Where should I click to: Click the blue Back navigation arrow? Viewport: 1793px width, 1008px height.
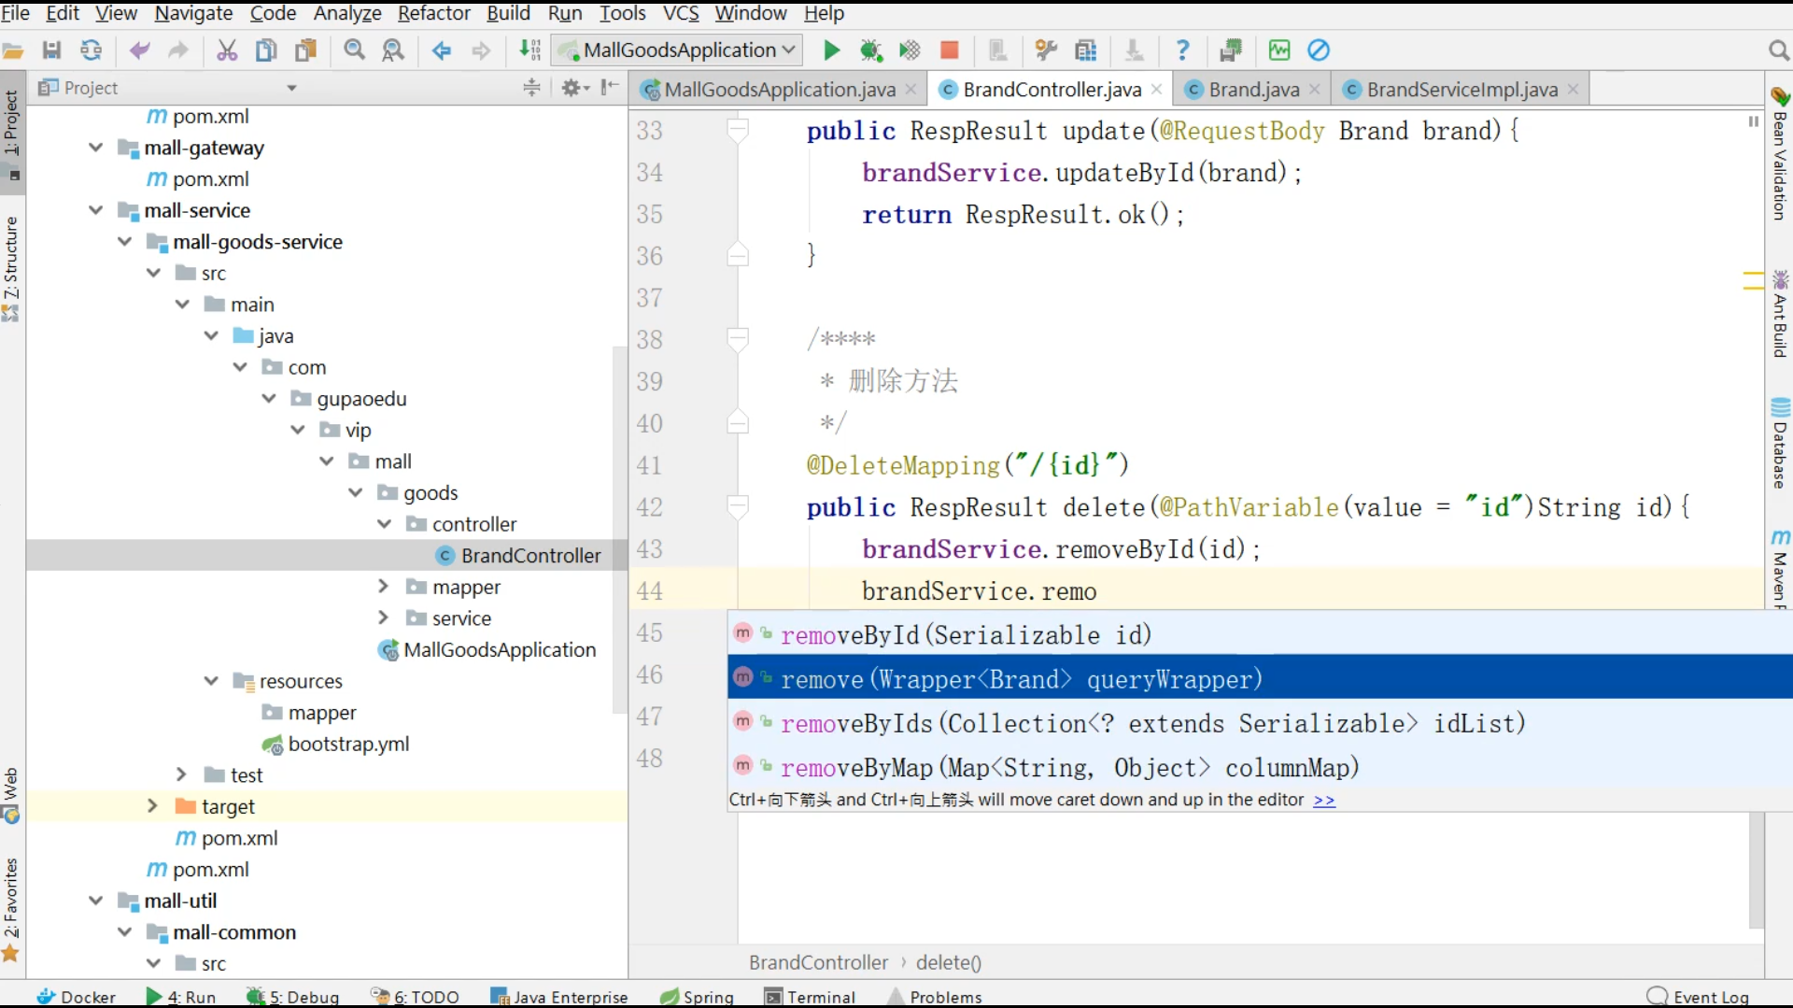[442, 50]
